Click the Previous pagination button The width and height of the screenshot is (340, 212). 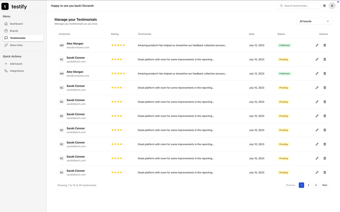tap(290, 185)
